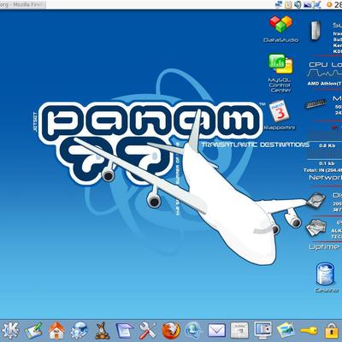
Task: Click the blue tray icon right of speaker
Action: point(308,4)
